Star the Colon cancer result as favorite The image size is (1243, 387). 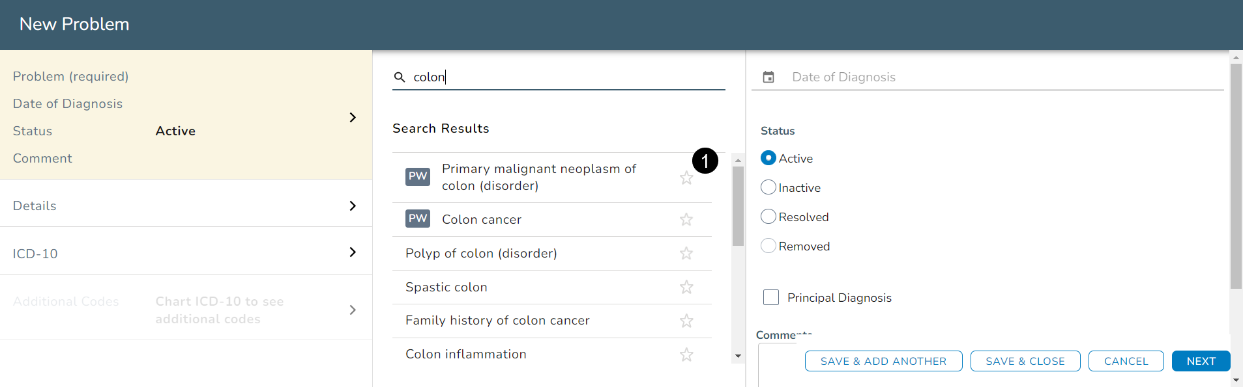point(686,220)
